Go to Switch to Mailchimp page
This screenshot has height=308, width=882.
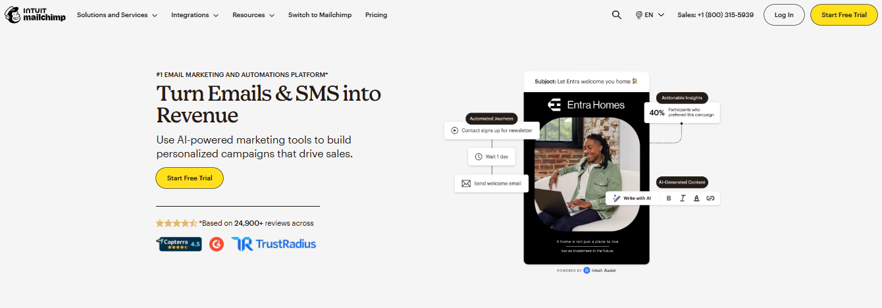pyautogui.click(x=319, y=14)
